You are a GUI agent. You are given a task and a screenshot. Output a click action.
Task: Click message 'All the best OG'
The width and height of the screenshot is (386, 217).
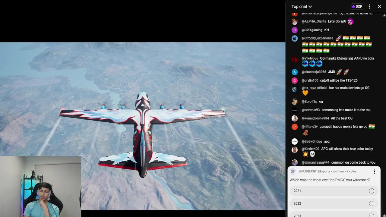[x=342, y=118]
